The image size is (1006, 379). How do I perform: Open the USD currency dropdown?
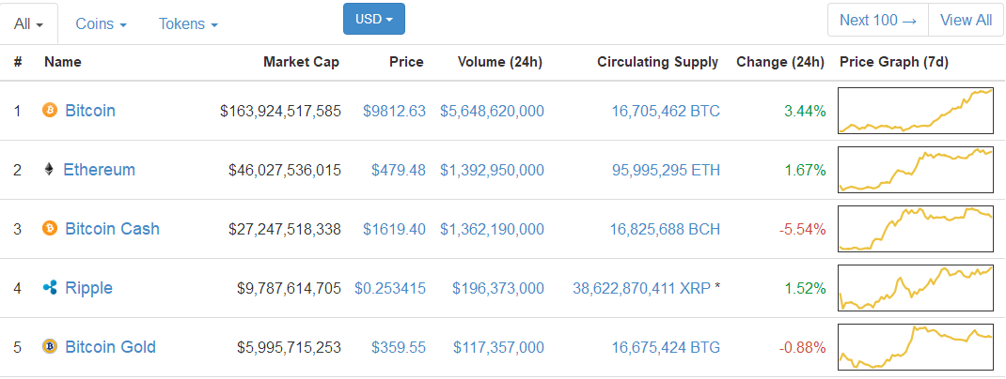374,20
